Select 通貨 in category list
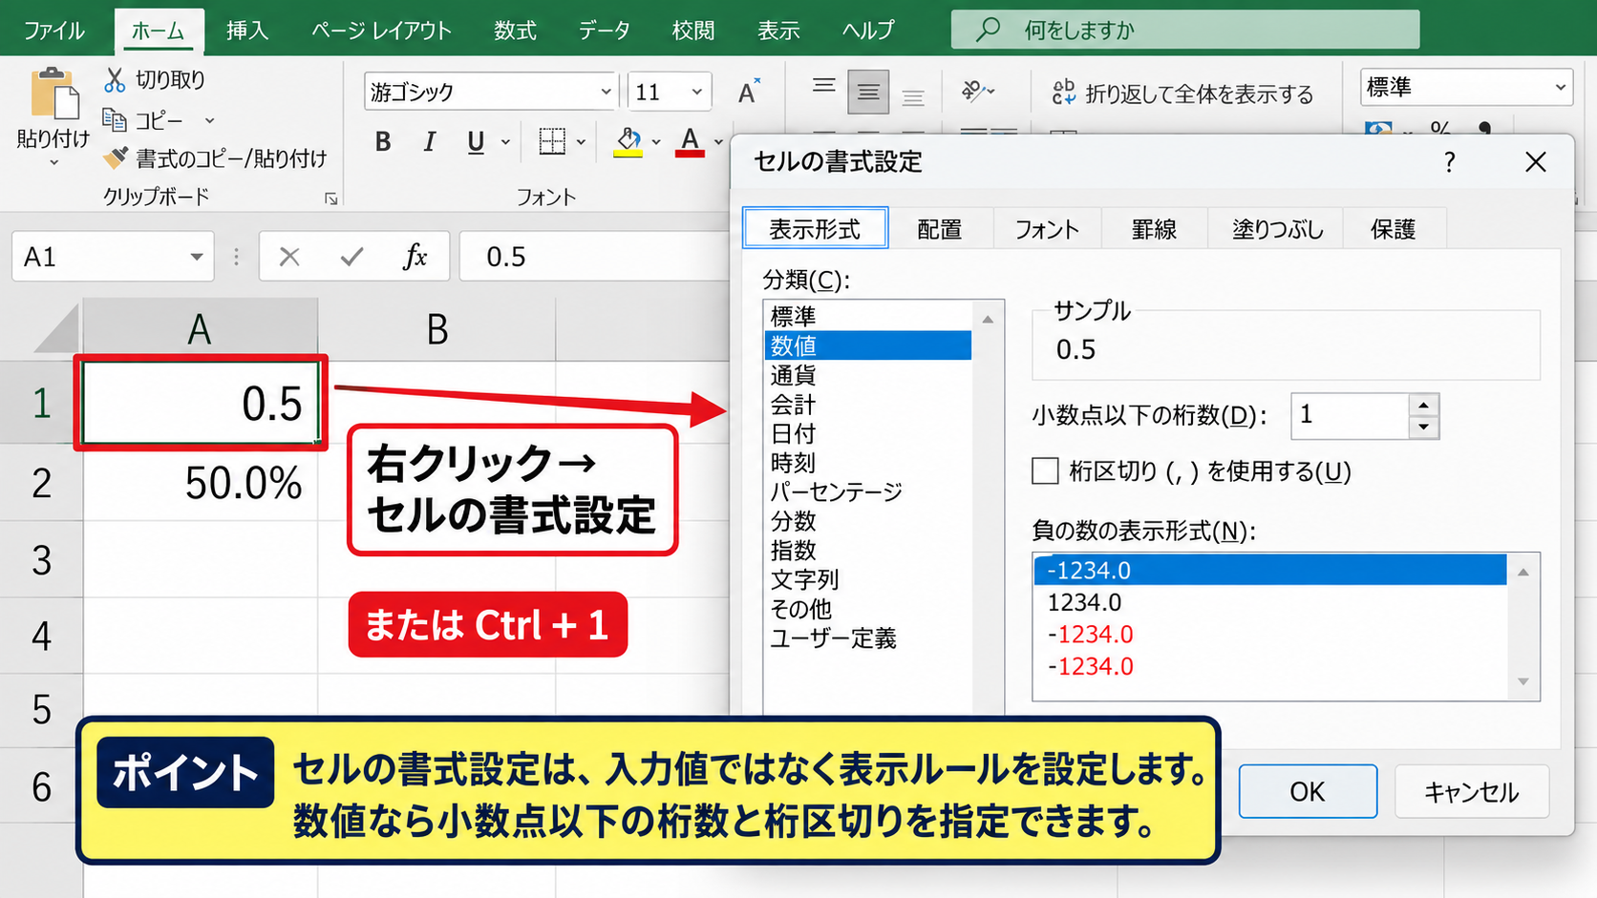Viewport: 1597px width, 898px height. click(793, 375)
